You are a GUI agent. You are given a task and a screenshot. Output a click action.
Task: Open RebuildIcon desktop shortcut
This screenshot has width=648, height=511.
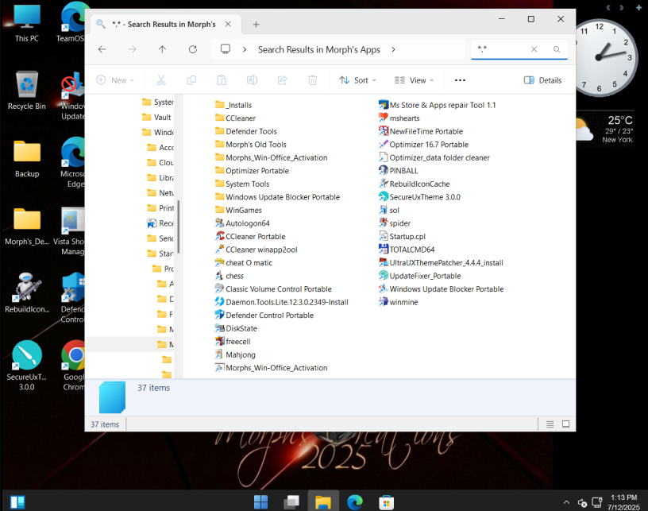(27, 292)
